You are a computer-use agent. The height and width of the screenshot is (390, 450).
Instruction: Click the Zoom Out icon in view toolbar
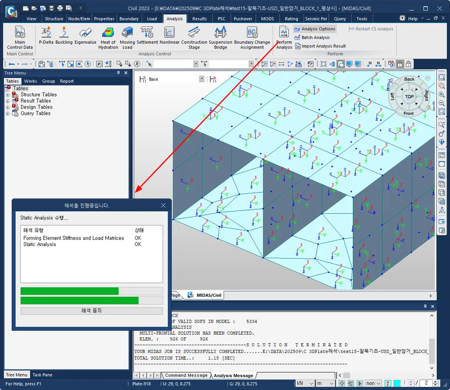pyautogui.click(x=442, y=103)
